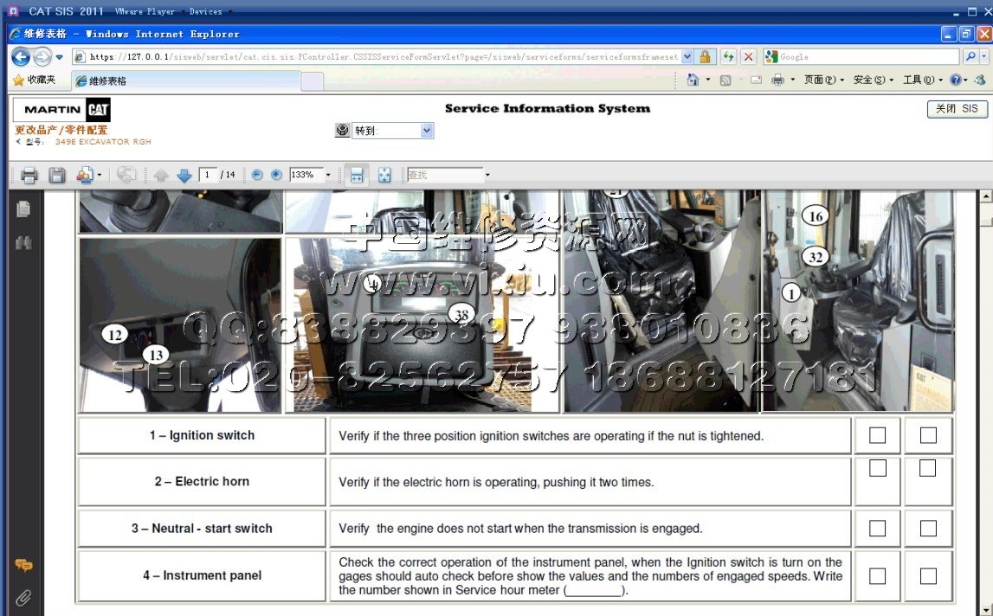Go to next page with the blue down arrow
This screenshot has width=993, height=616.
tap(184, 176)
